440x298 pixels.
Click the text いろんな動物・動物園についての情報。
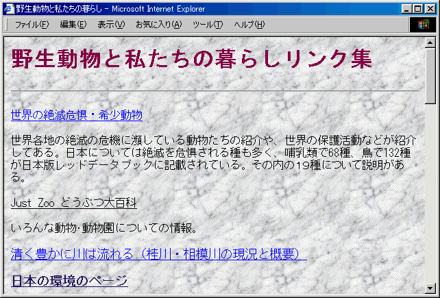104,228
